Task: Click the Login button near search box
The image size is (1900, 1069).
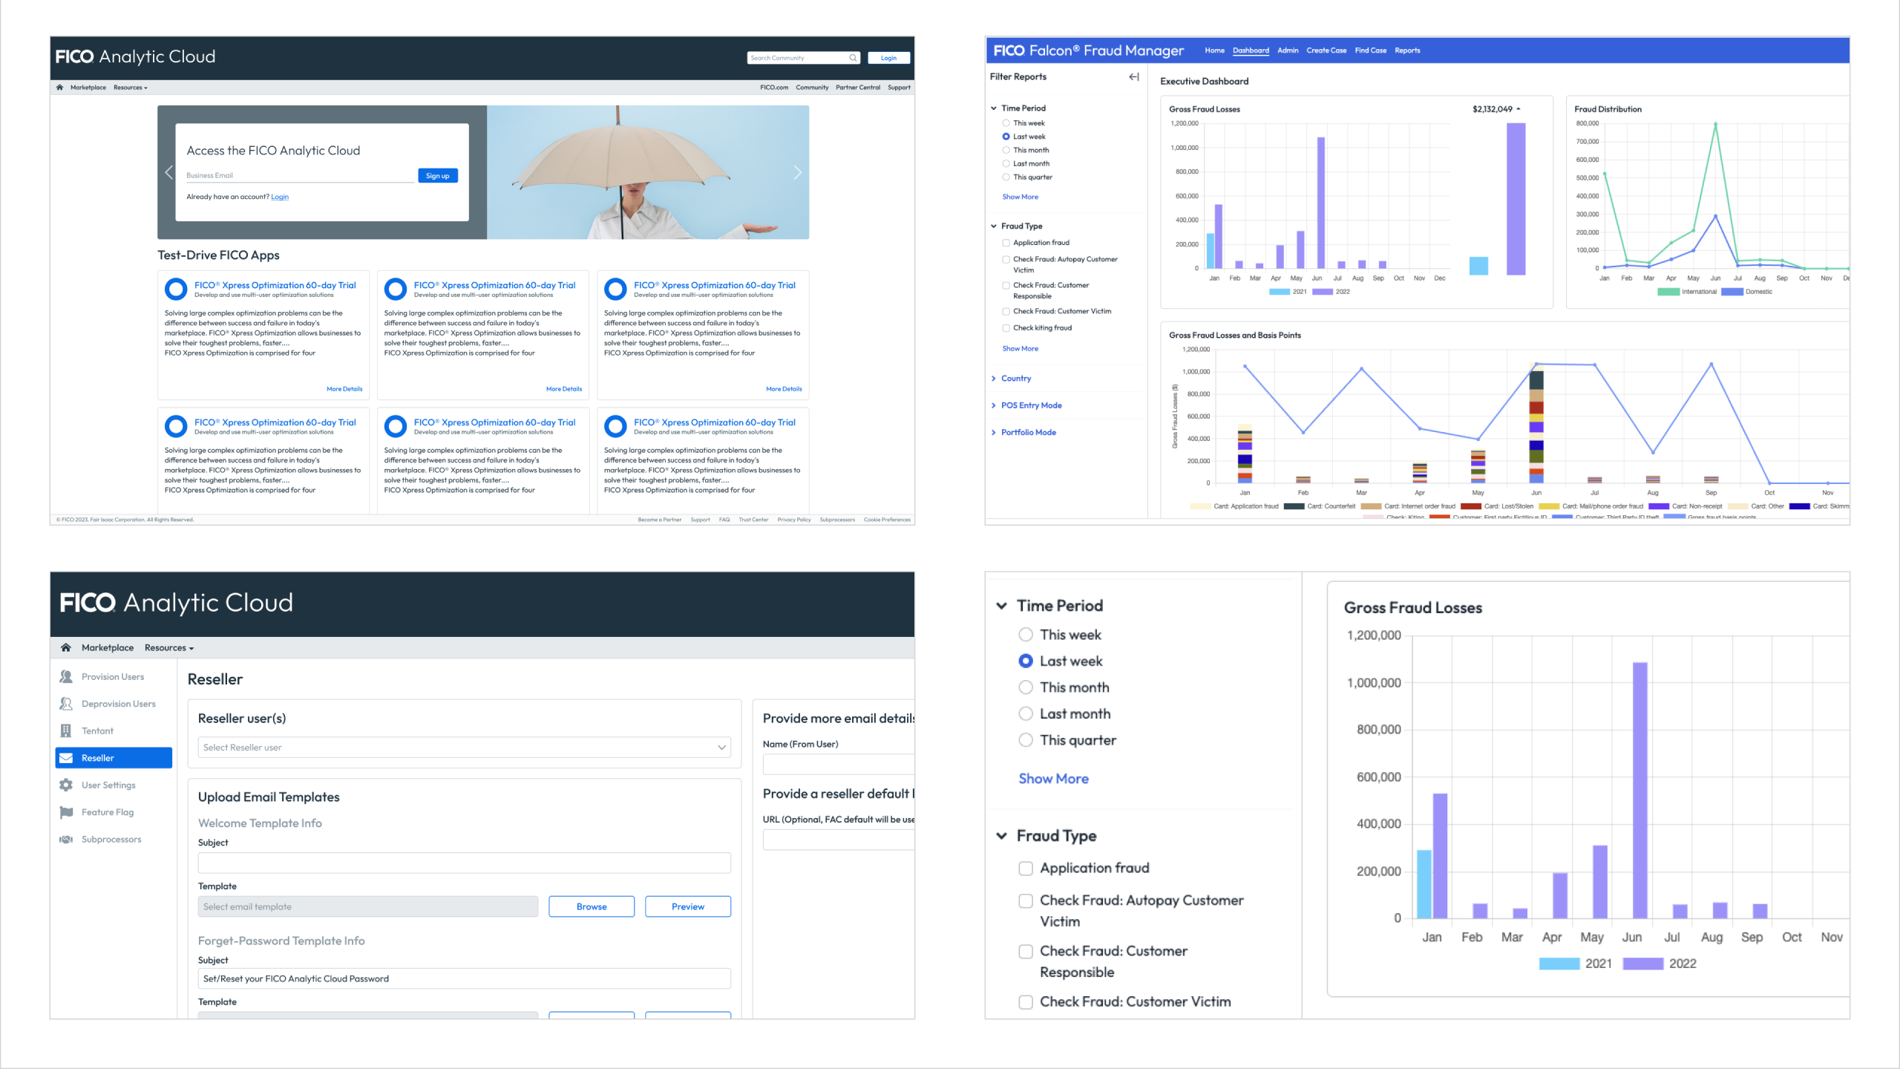Action: (x=888, y=58)
